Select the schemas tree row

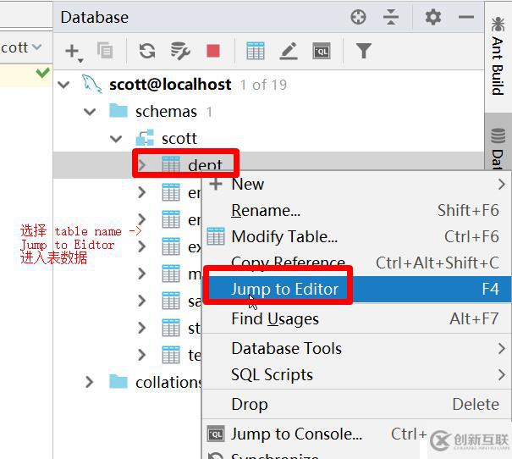(x=268, y=112)
